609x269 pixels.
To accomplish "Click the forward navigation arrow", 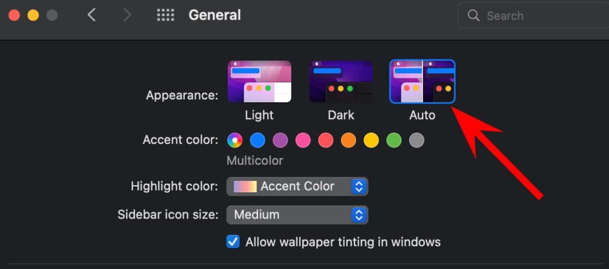I will click(126, 15).
